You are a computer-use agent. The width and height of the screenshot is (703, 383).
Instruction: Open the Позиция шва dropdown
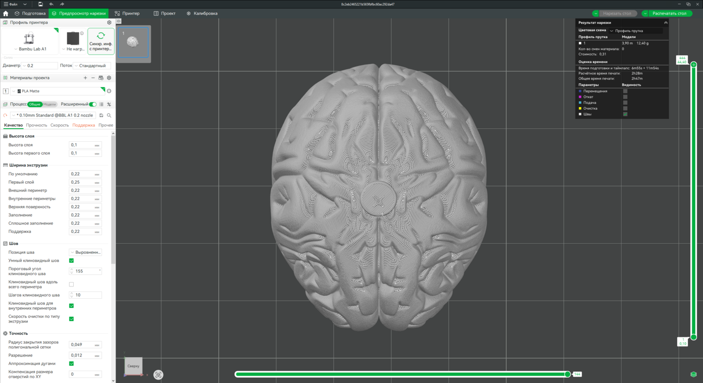85,252
